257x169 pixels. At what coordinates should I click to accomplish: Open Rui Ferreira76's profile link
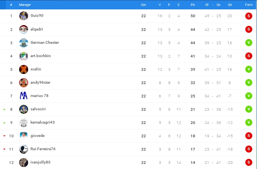pos(43,149)
